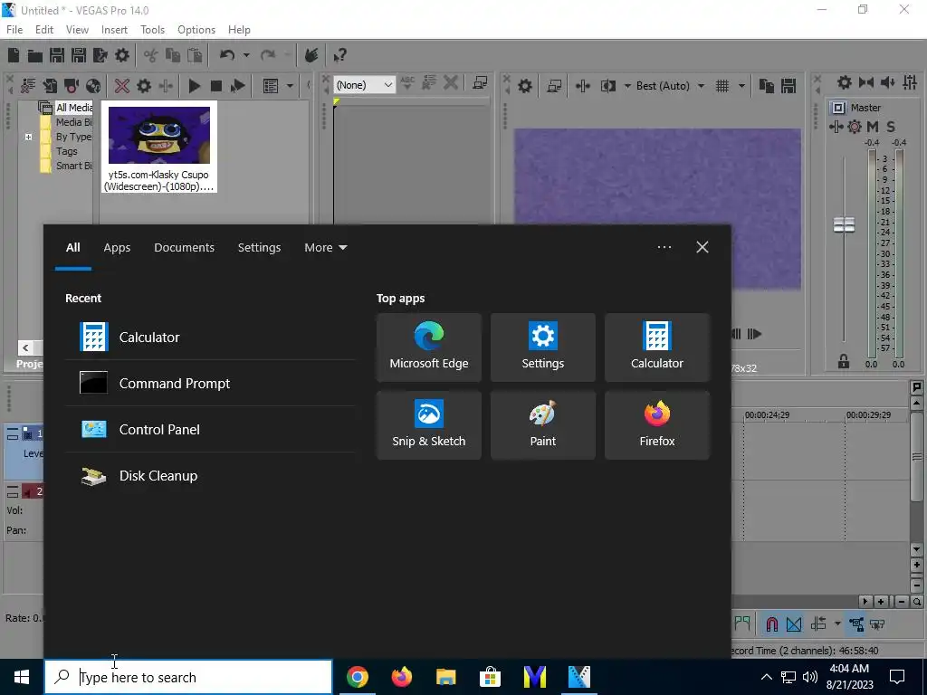Screen dimensions: 927x695
Task: Toggle the Overlays grid icon
Action: [x=722, y=86]
